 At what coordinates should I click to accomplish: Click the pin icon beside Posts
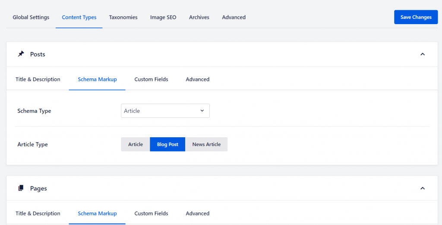[x=21, y=54]
